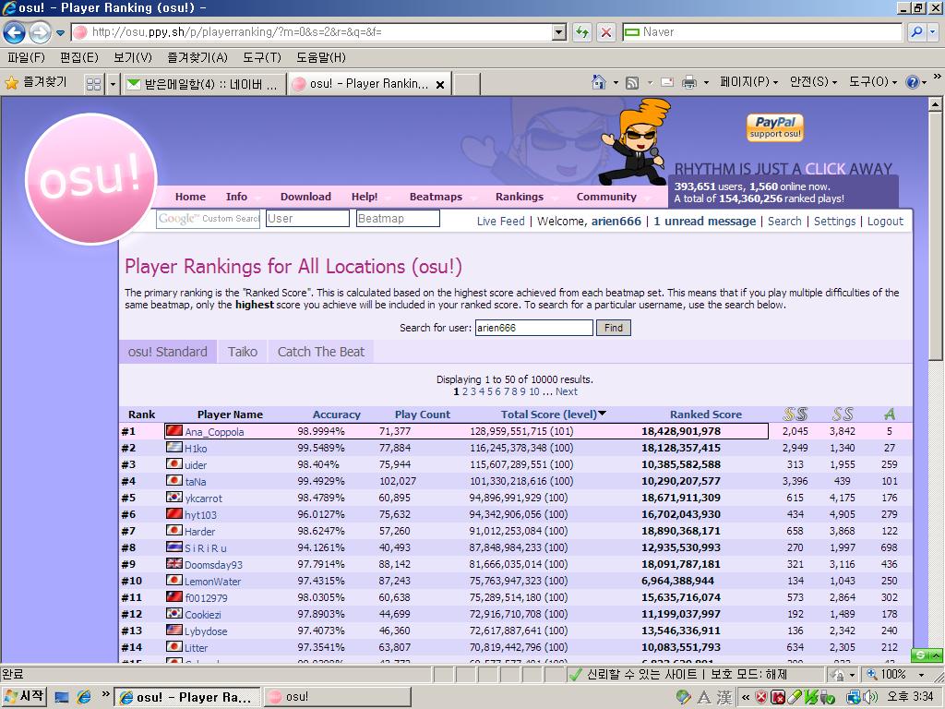Open player Ana_Coppola's profile
945x709 pixels.
click(x=214, y=432)
